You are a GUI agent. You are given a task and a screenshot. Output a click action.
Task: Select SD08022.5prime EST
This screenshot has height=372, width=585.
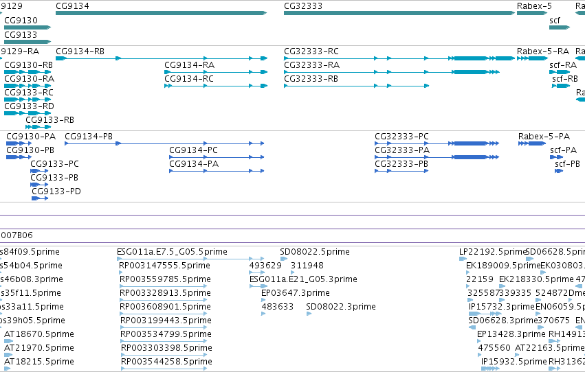click(284, 259)
